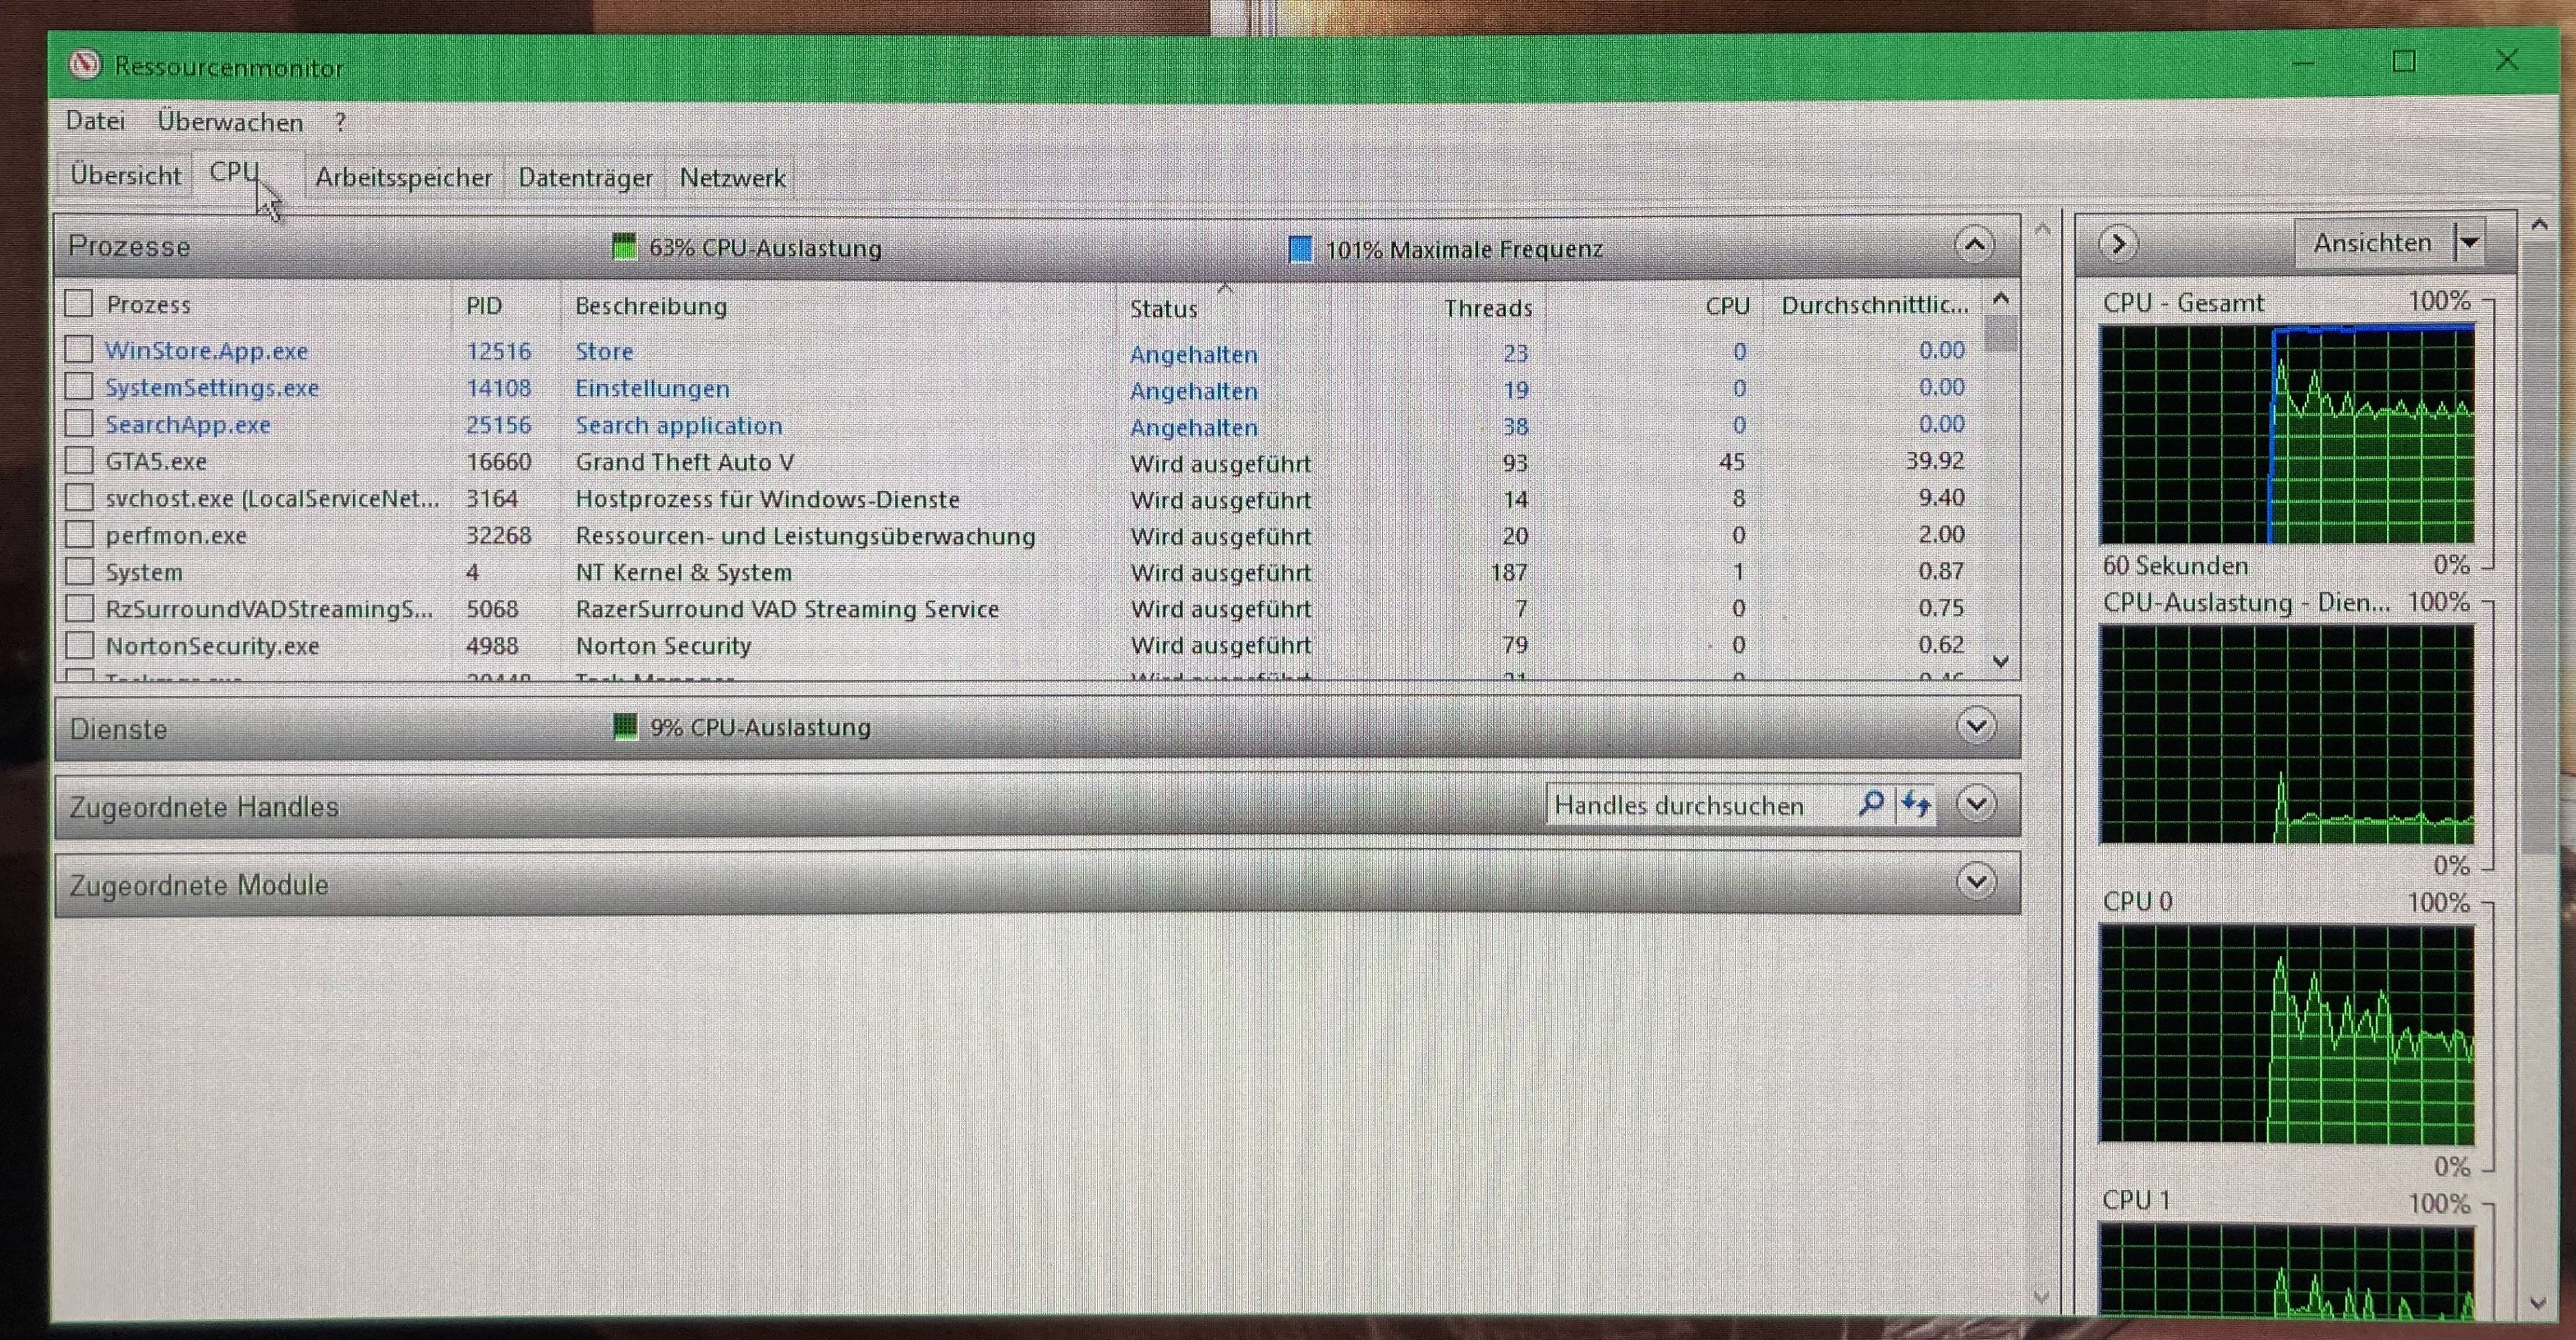Click the refresh arrows icon next to Handles search
Screen dimensions: 2576x1340
(x=1915, y=804)
